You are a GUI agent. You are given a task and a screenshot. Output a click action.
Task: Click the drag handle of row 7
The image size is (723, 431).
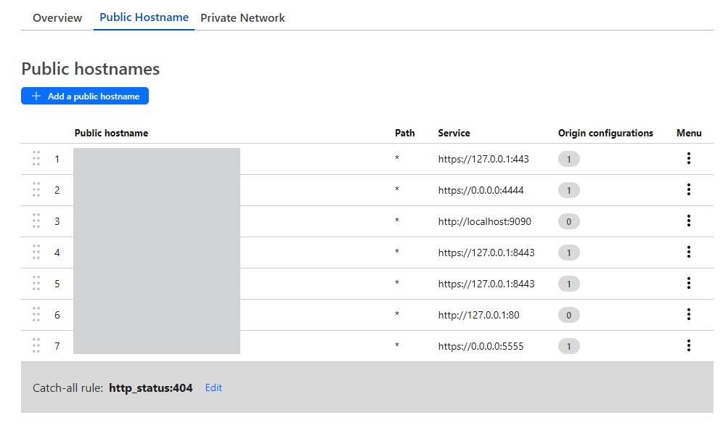pyautogui.click(x=36, y=346)
